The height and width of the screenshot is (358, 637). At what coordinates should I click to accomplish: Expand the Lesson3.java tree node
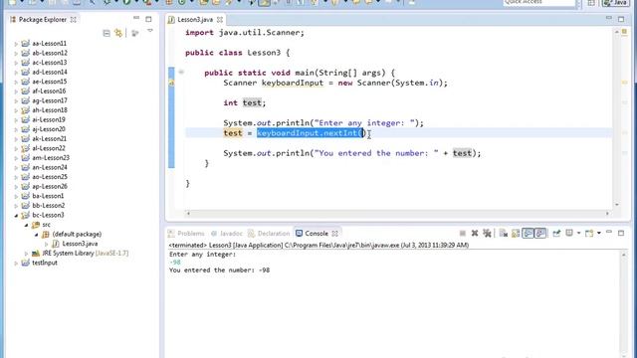click(46, 244)
